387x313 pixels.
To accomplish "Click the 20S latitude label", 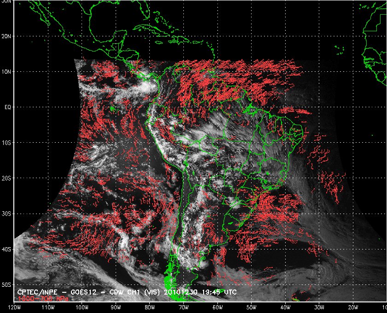I will click(6, 178).
